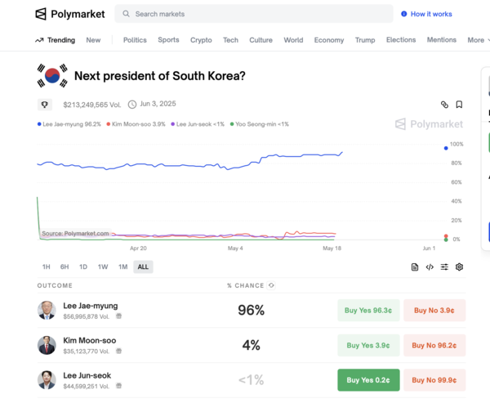
Task: Open the Politics category tab
Action: [x=135, y=40]
